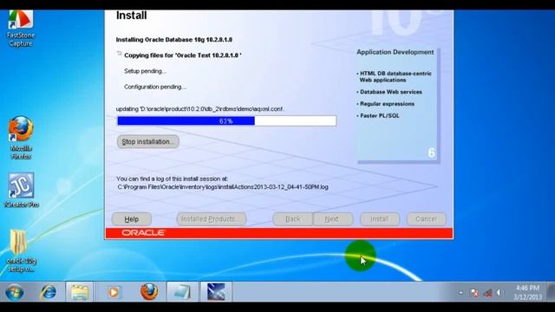This screenshot has height=312, width=555.
Task: Open Windows Explorer from the taskbar
Action: pyautogui.click(x=79, y=292)
